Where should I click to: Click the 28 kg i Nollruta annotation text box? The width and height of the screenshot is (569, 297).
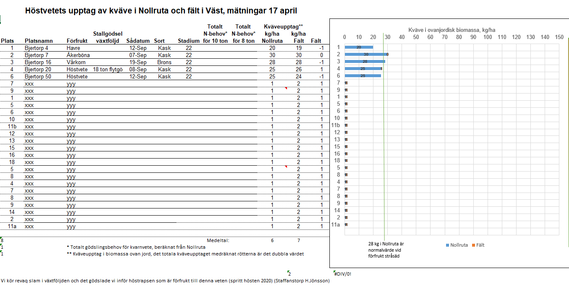[384, 248]
